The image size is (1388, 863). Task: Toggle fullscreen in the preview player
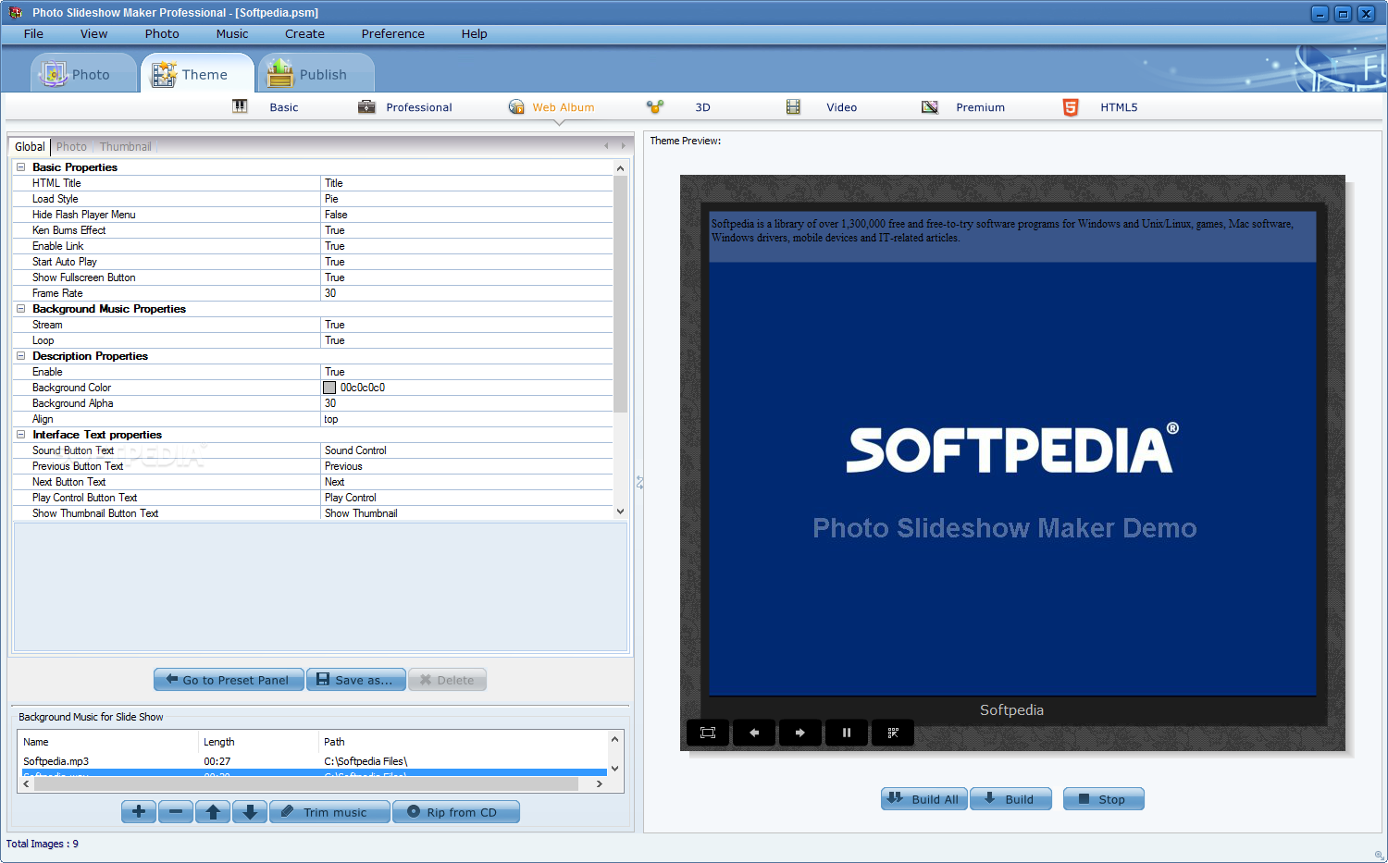pos(708,733)
